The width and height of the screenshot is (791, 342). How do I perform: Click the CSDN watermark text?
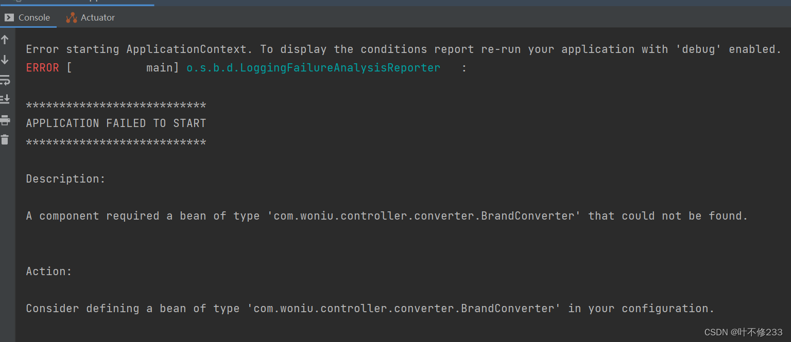pyautogui.click(x=743, y=332)
